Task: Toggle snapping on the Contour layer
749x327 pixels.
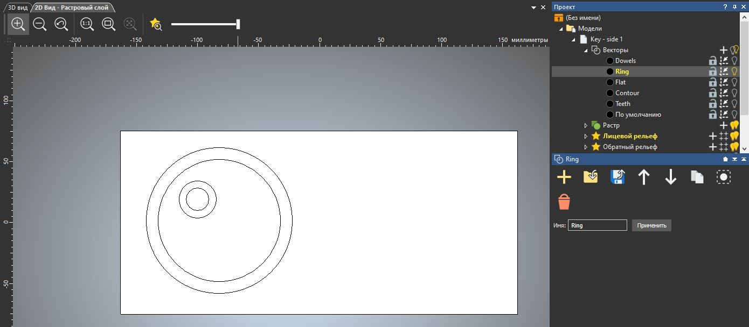Action: [x=724, y=93]
